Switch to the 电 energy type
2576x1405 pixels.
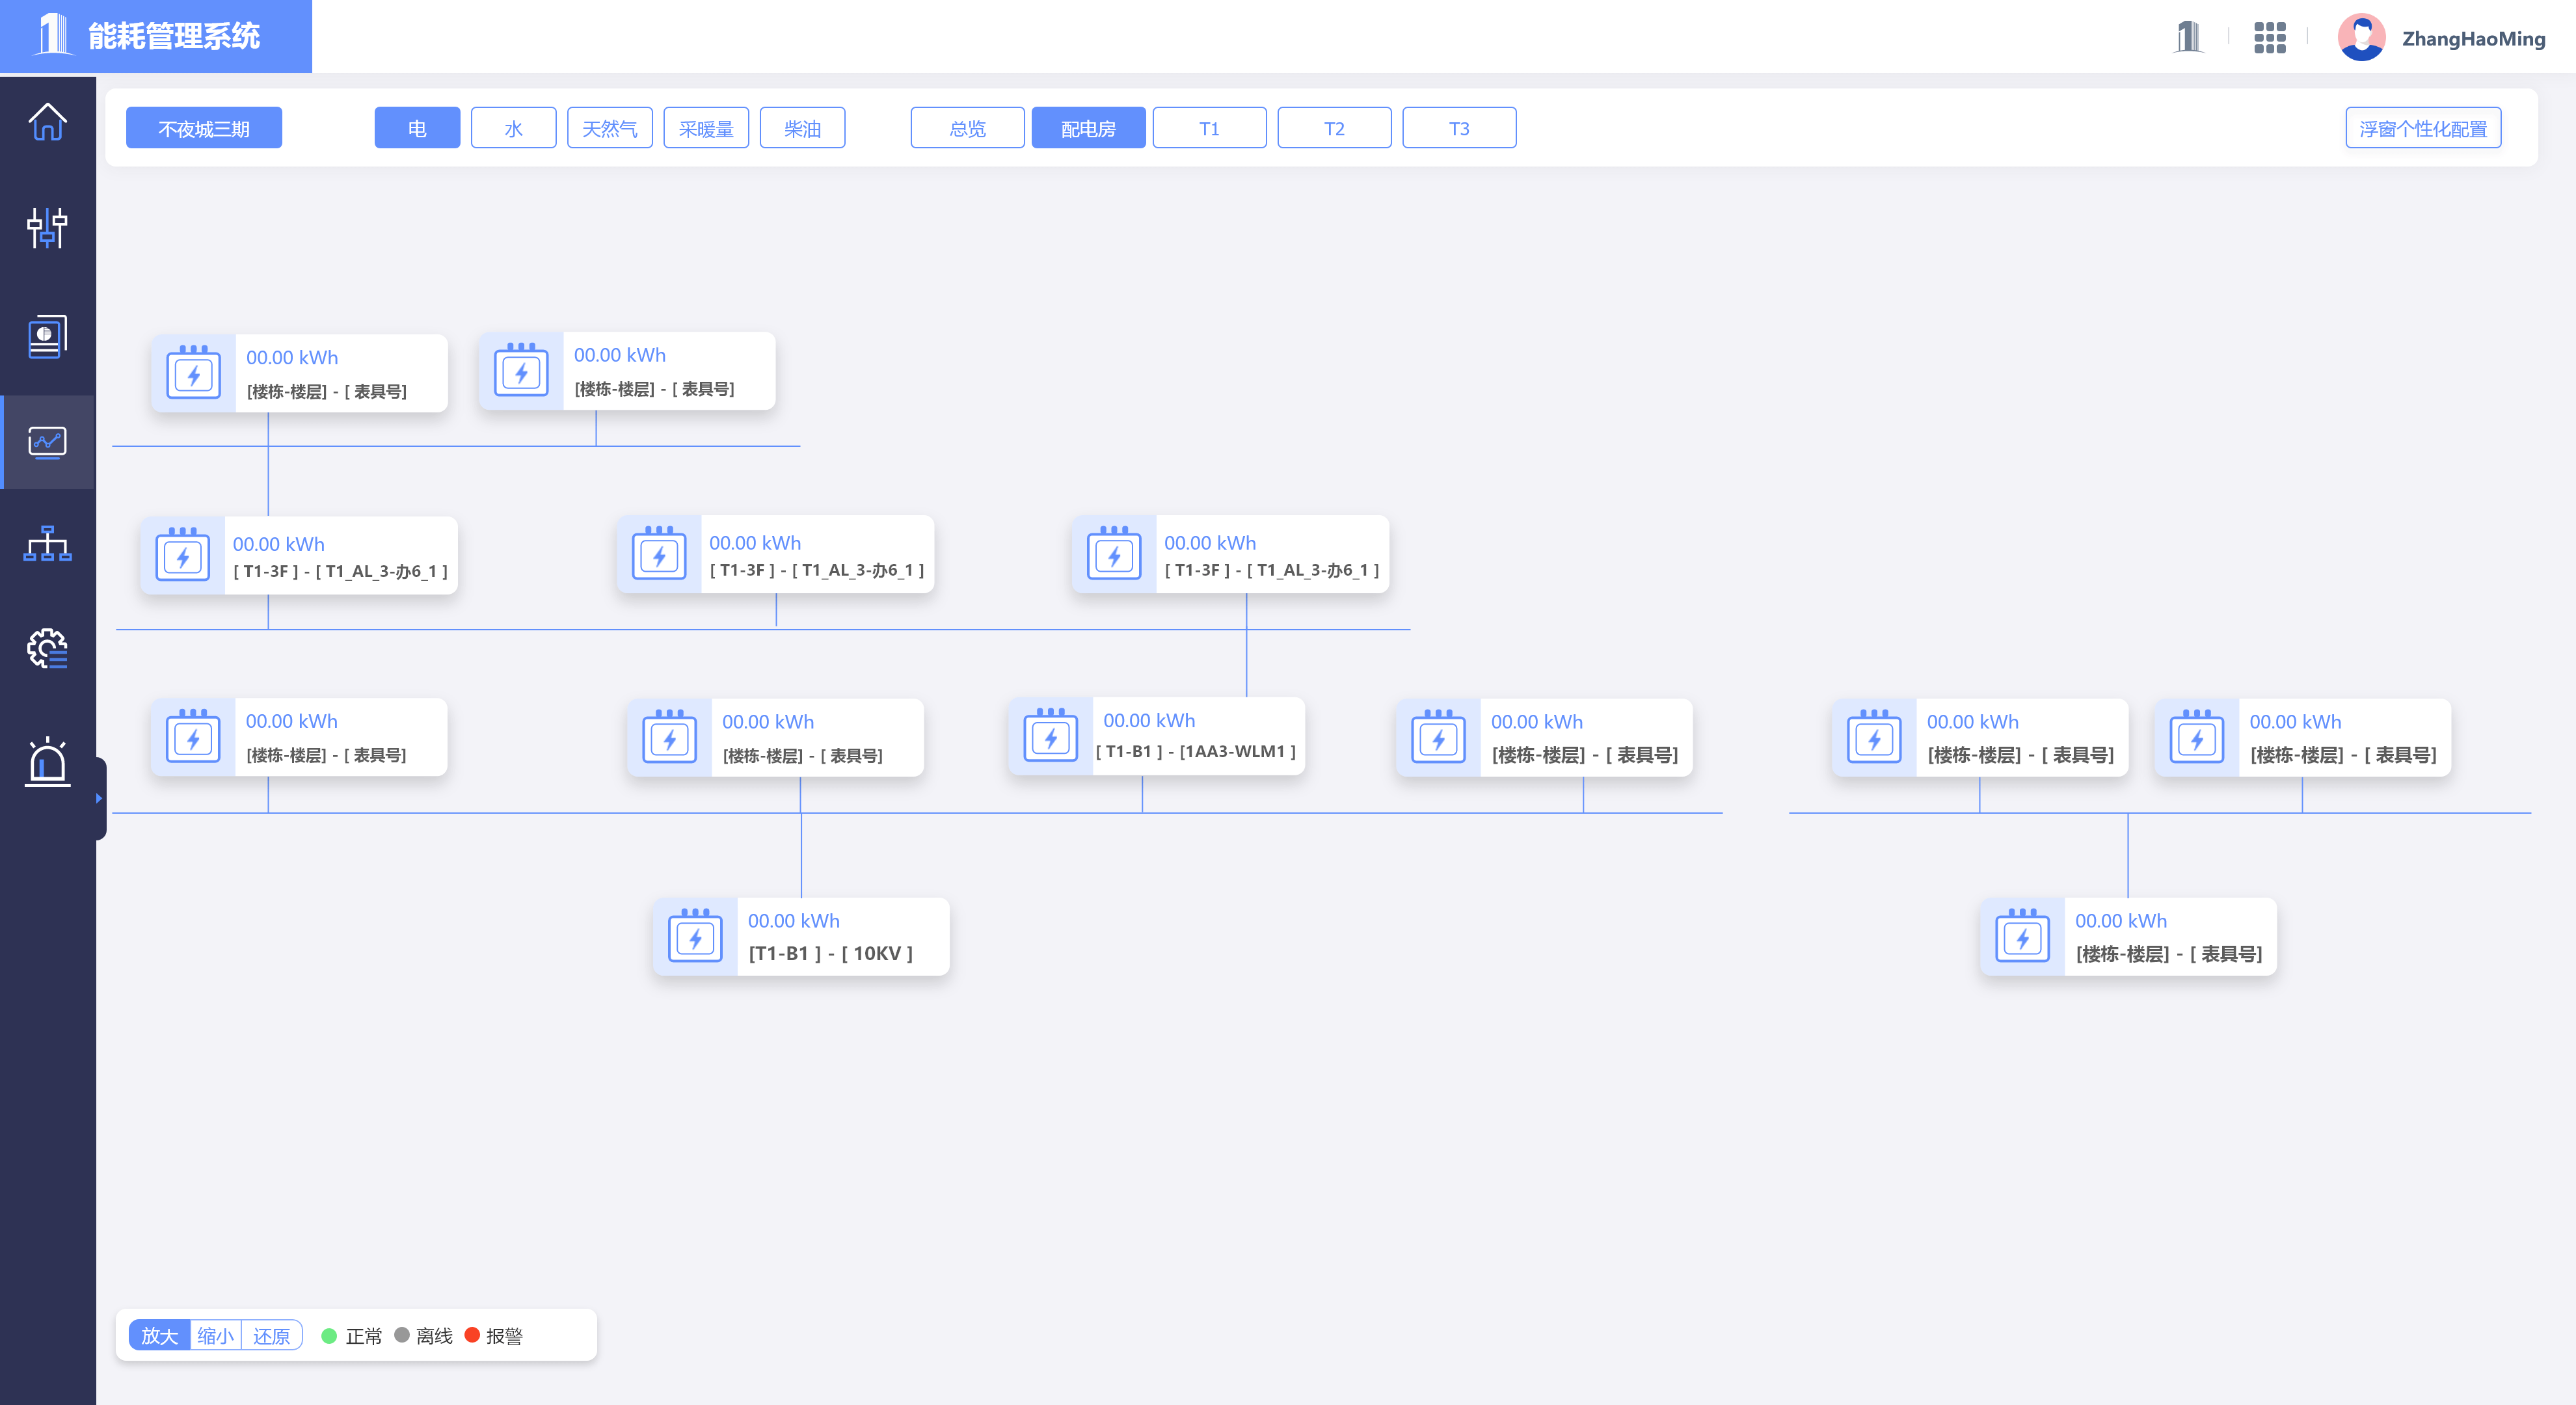point(417,128)
